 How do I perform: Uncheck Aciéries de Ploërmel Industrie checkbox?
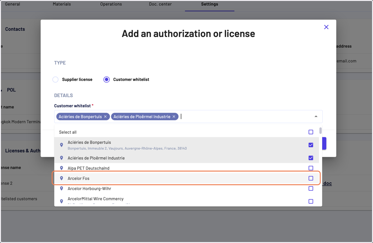point(311,158)
